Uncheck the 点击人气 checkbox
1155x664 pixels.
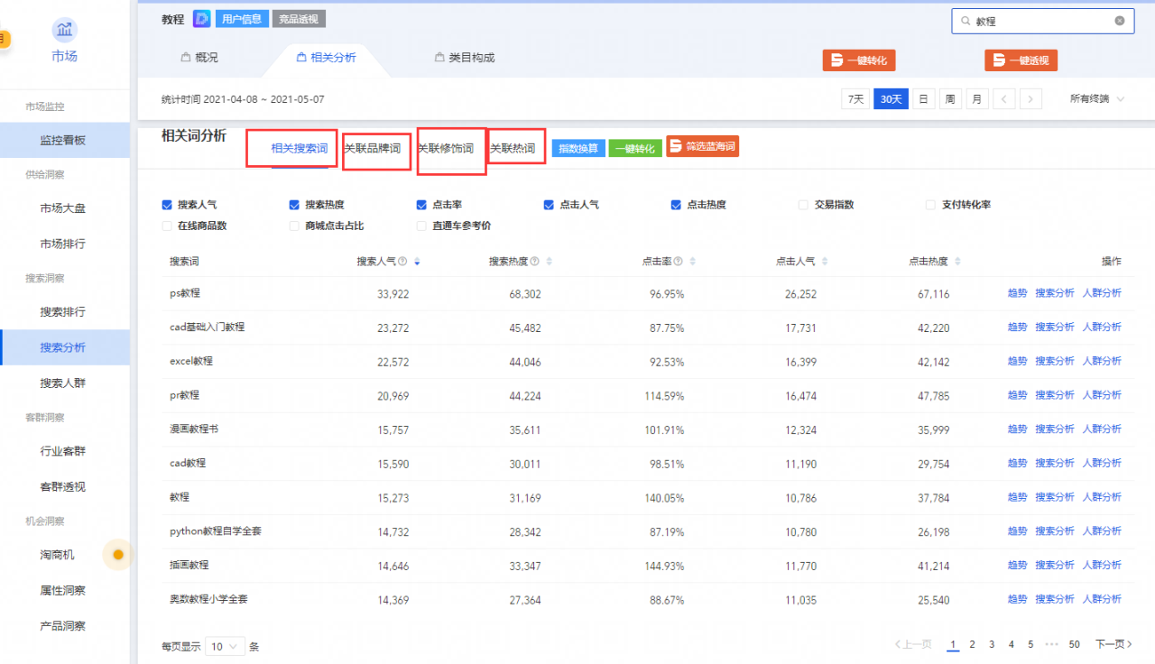tap(549, 205)
